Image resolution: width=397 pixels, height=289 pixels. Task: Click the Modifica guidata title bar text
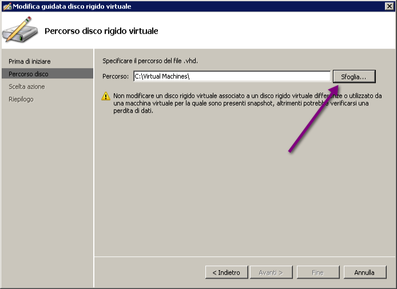(x=72, y=6)
